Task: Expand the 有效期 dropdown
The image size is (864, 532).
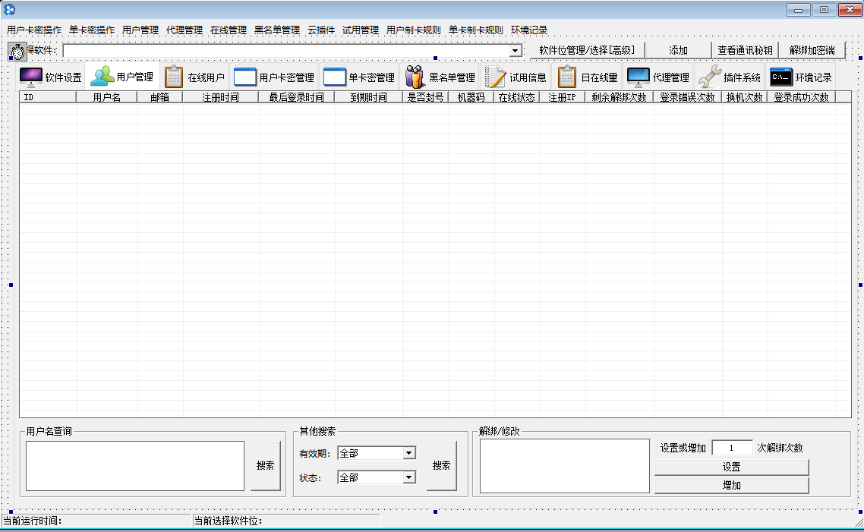Action: pyautogui.click(x=409, y=453)
